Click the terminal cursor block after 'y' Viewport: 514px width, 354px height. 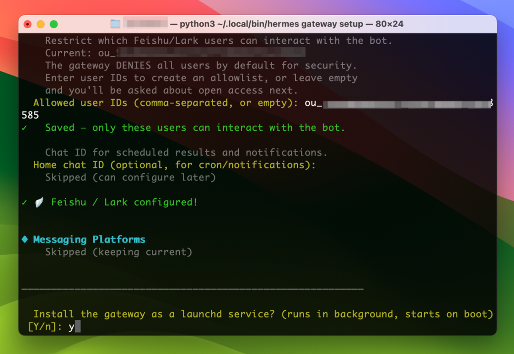click(x=78, y=326)
